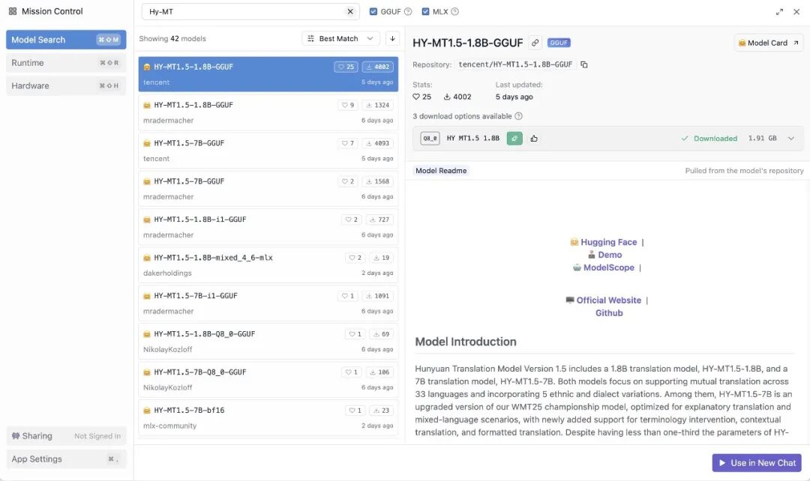Uncheck the GGUF format filter
The width and height of the screenshot is (810, 481).
pos(374,12)
